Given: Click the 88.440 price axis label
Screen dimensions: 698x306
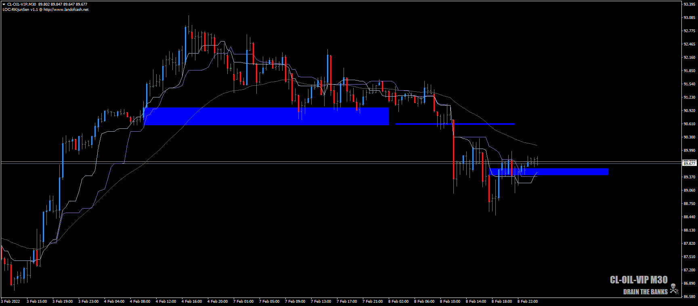Looking at the screenshot, I should coord(689,217).
